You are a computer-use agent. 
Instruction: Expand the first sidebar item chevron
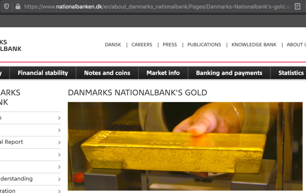[59, 118]
